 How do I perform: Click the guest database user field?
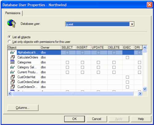tap(97, 24)
